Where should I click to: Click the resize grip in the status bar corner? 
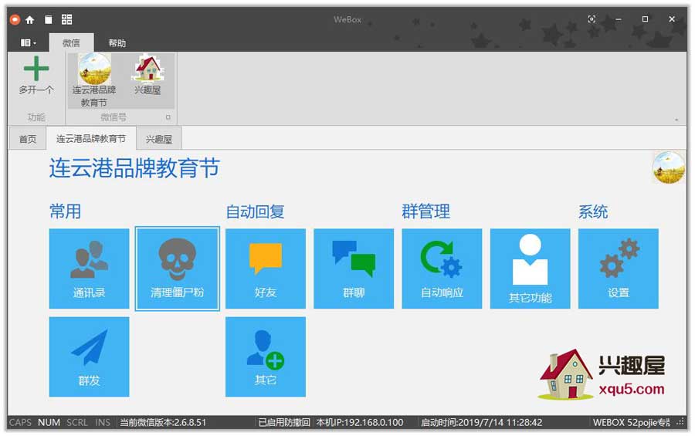(680, 423)
